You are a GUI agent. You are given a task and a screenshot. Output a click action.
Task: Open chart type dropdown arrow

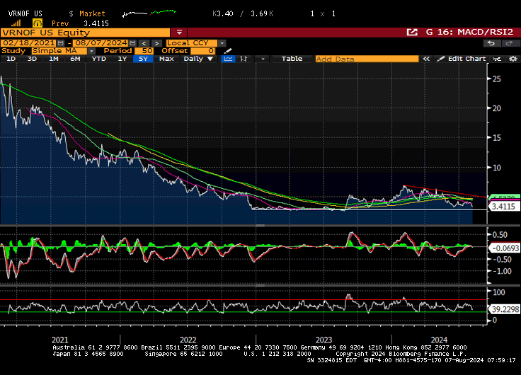[263, 59]
